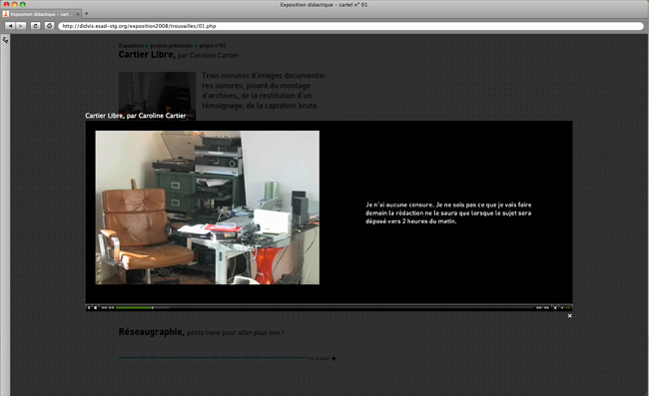Click the Cartier Libre page title

(x=147, y=55)
